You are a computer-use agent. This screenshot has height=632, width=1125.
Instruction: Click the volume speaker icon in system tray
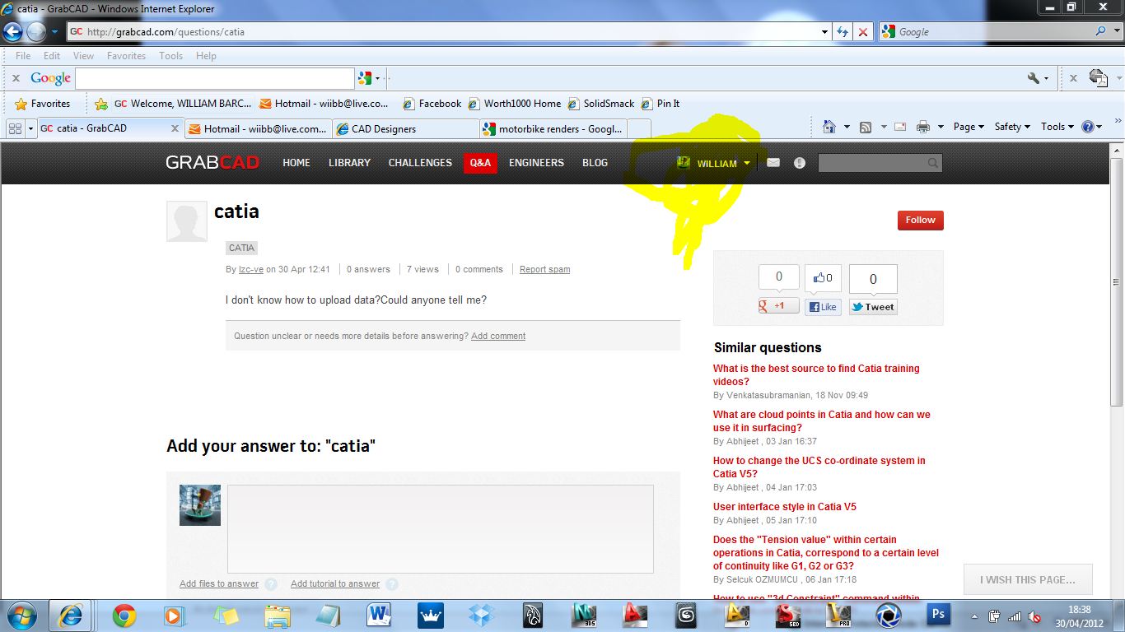pyautogui.click(x=1034, y=616)
